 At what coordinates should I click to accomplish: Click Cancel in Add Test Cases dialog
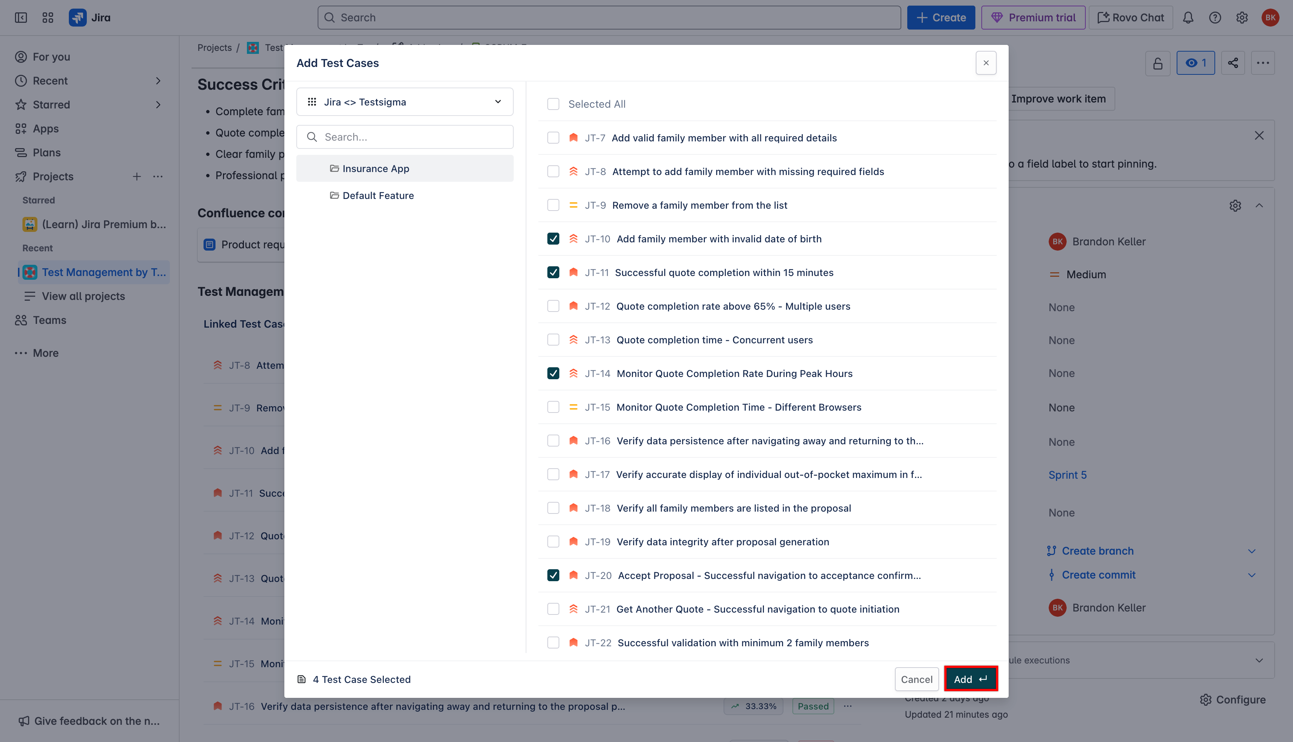916,679
